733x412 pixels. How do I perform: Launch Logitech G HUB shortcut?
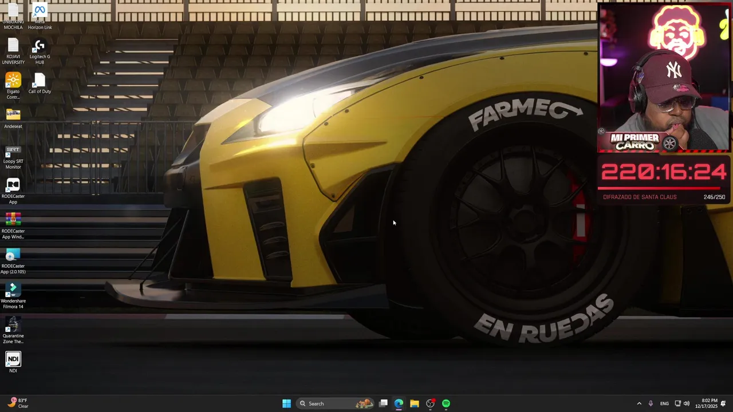point(40,51)
